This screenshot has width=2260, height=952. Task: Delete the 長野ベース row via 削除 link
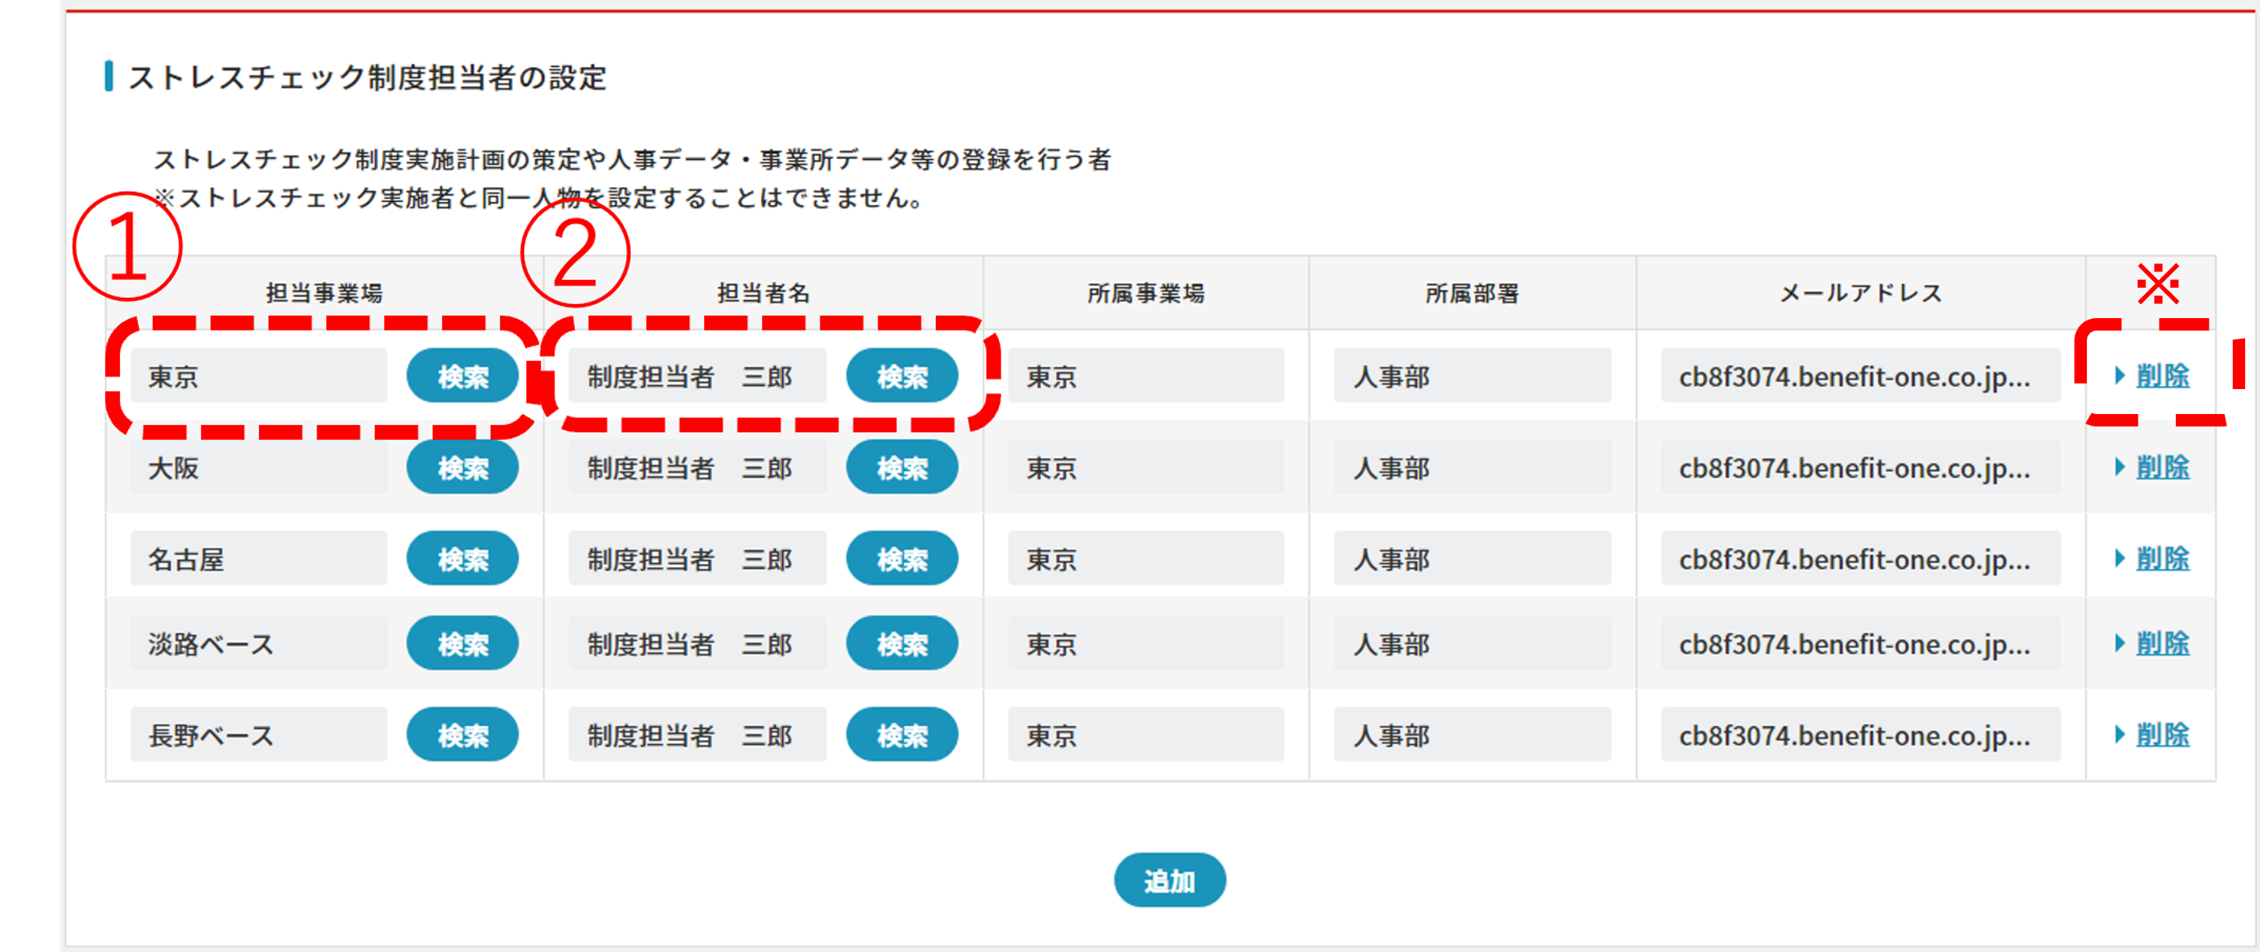2162,735
